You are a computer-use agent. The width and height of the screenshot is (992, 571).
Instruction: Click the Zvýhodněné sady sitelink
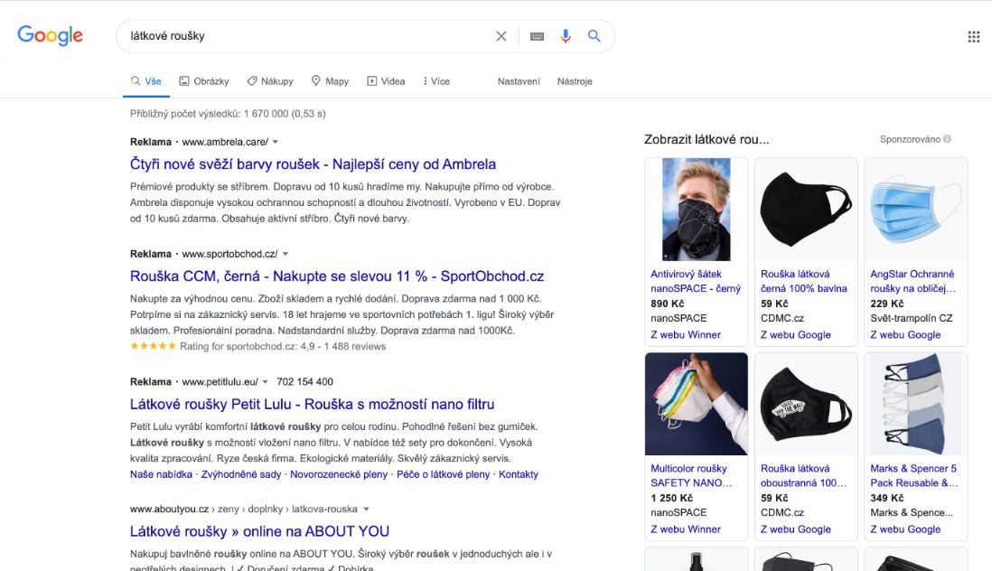click(241, 474)
